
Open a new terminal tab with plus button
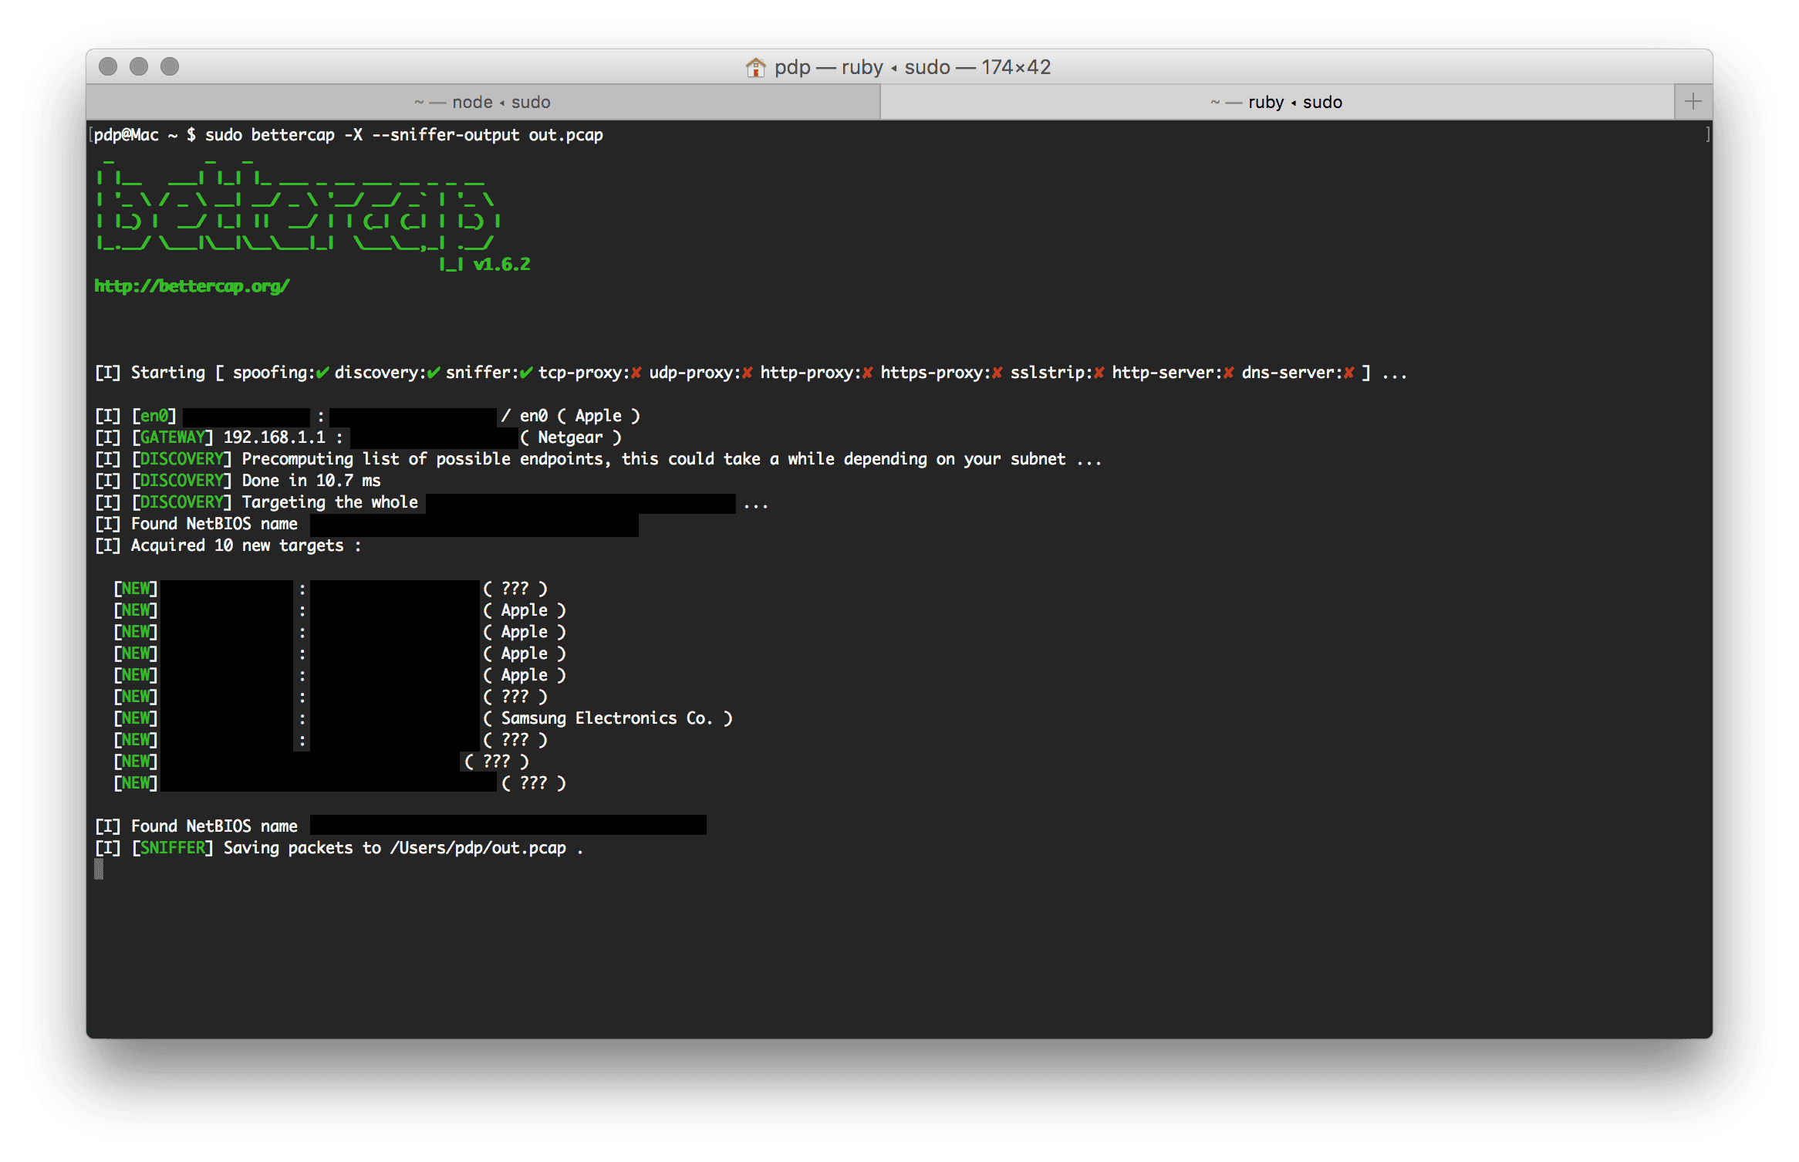pyautogui.click(x=1693, y=102)
